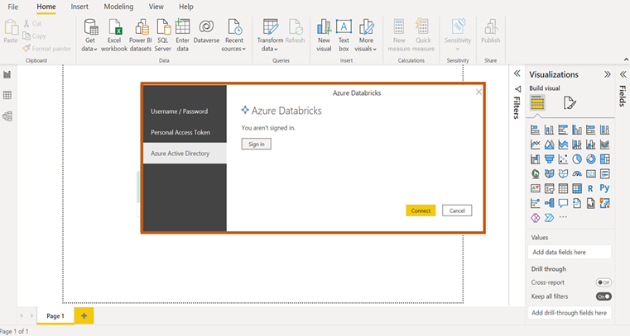The width and height of the screenshot is (630, 336).
Task: Toggle the Cross-report switch
Action: (604, 282)
